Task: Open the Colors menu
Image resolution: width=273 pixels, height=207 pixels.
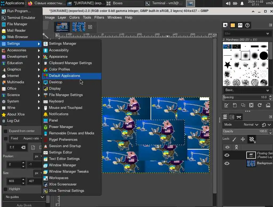Action: pos(74,17)
